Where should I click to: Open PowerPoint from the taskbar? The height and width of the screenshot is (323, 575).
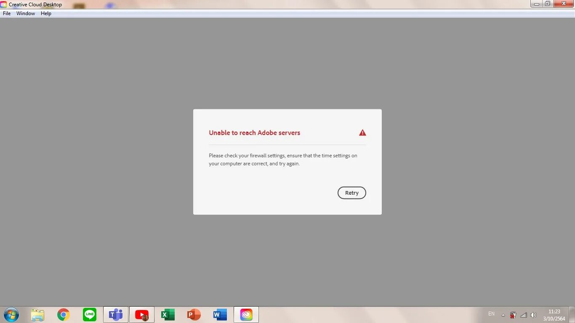[194, 315]
